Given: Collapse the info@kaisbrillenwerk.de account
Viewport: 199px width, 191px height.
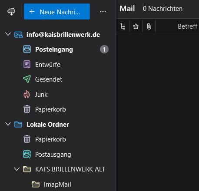Looking at the screenshot, I should (x=8, y=34).
